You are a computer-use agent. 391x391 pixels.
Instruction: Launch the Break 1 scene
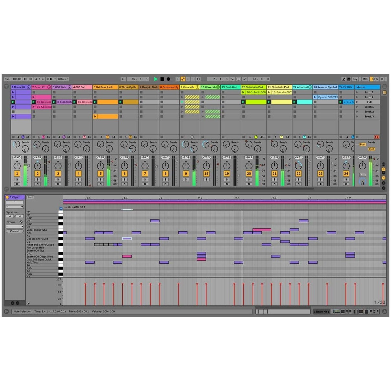(x=357, y=107)
